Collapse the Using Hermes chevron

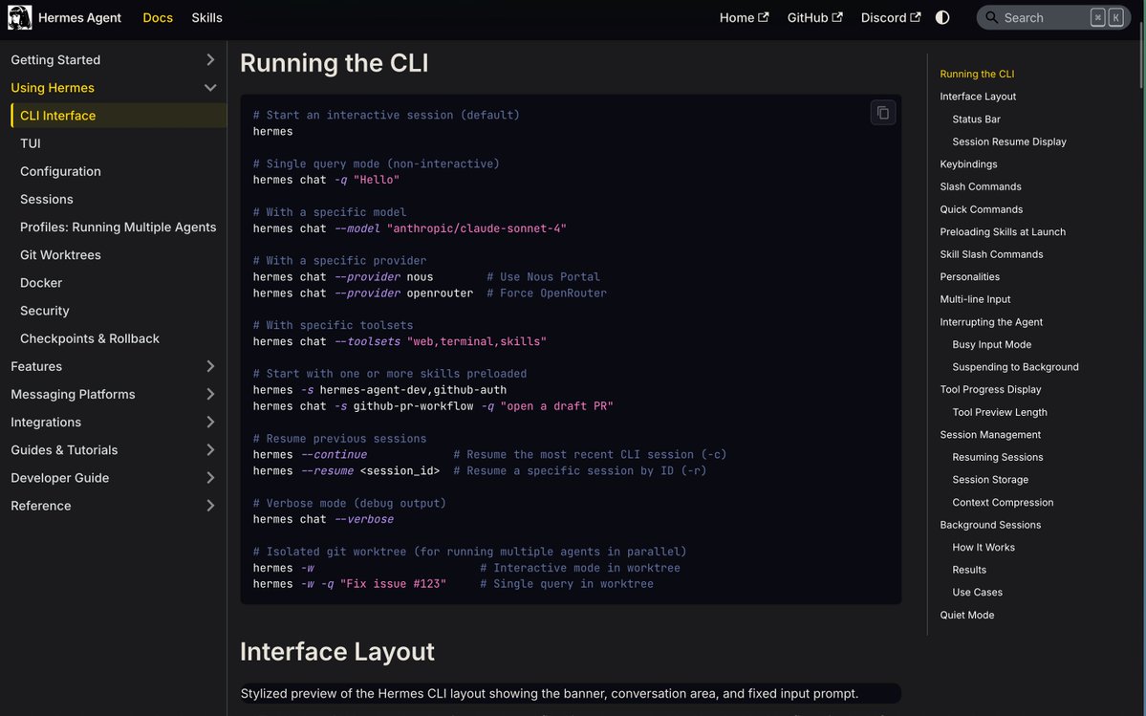click(x=210, y=88)
